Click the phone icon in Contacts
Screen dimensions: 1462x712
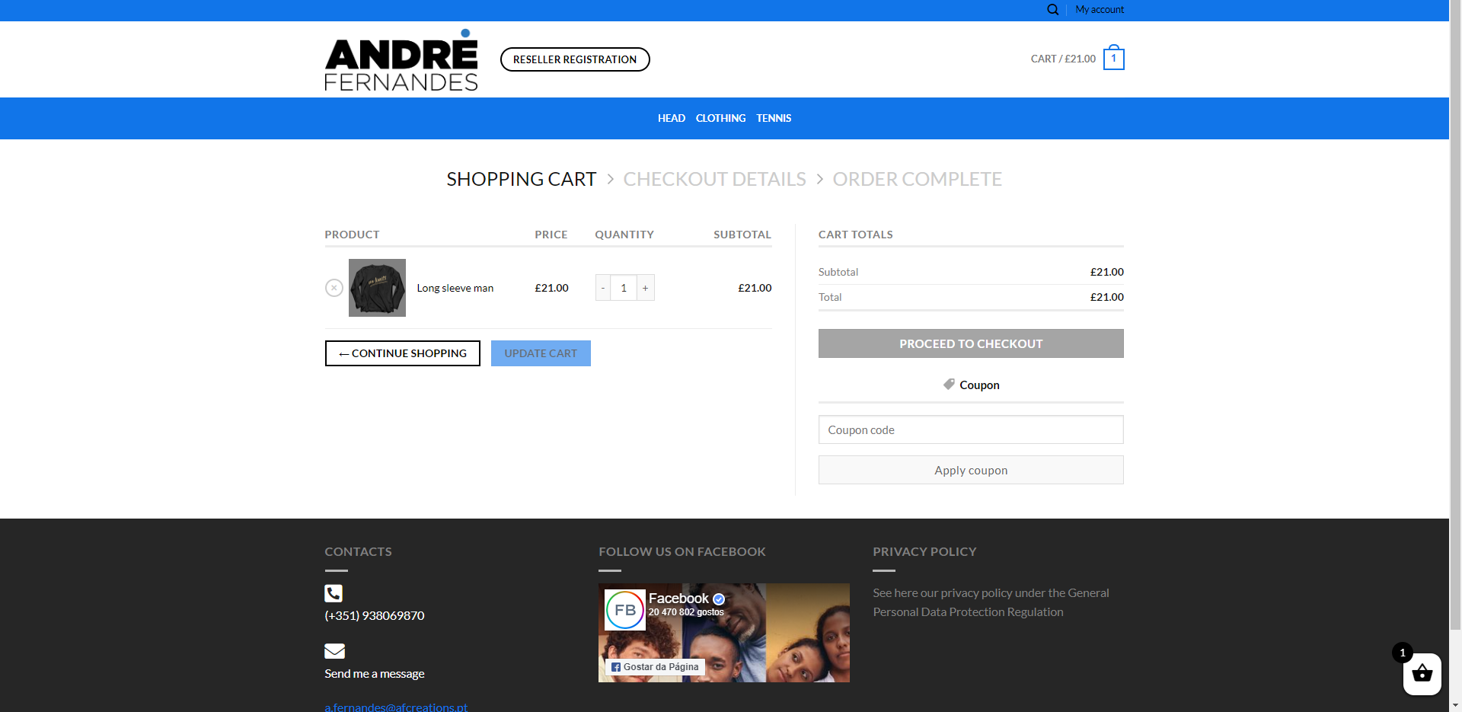pos(334,593)
